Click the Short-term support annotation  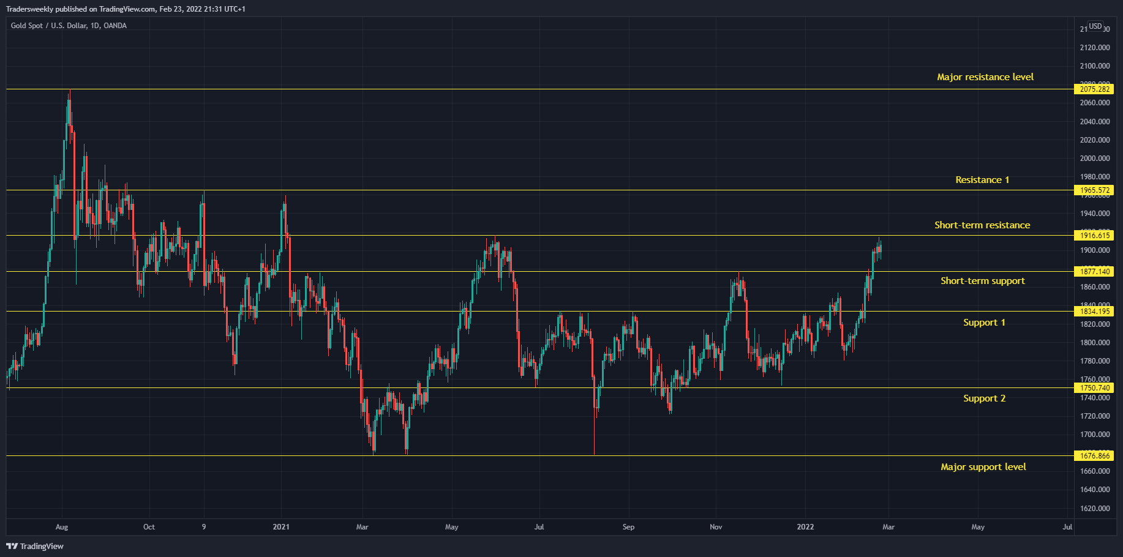[x=983, y=281]
